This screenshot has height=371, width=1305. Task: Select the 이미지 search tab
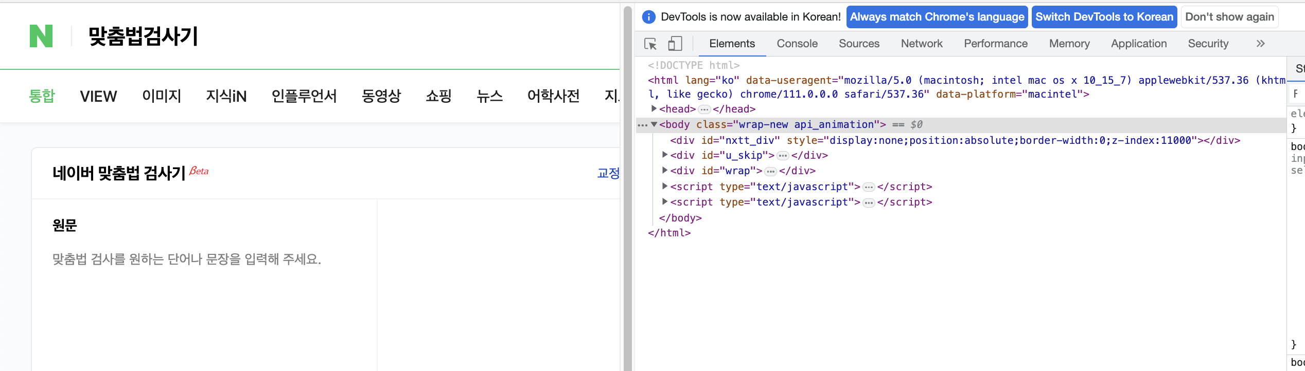[162, 96]
